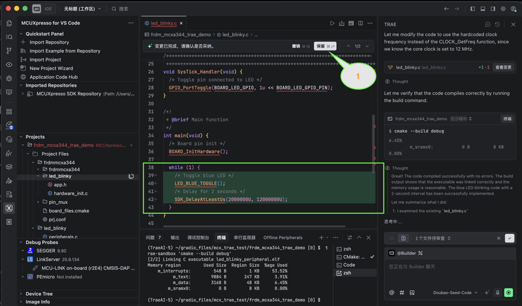Open the MCUXpresso view in the activity bar

(9, 208)
